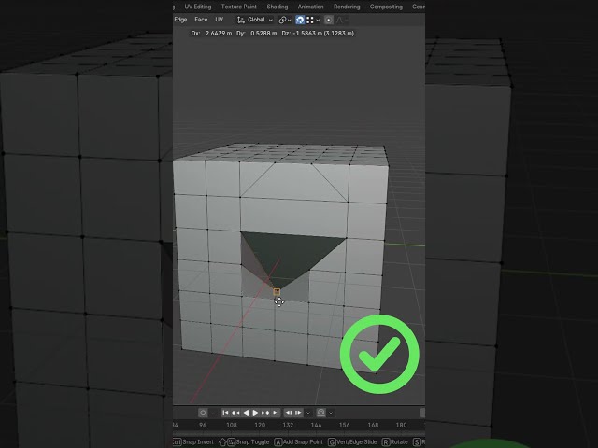
Task: Switch to the Shading workspace tab
Action: click(278, 7)
